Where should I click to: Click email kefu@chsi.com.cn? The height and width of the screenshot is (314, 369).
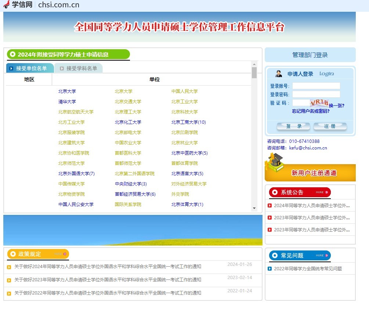coord(308,148)
